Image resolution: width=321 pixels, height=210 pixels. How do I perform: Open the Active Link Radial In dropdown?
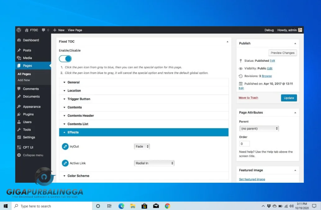pos(154,163)
